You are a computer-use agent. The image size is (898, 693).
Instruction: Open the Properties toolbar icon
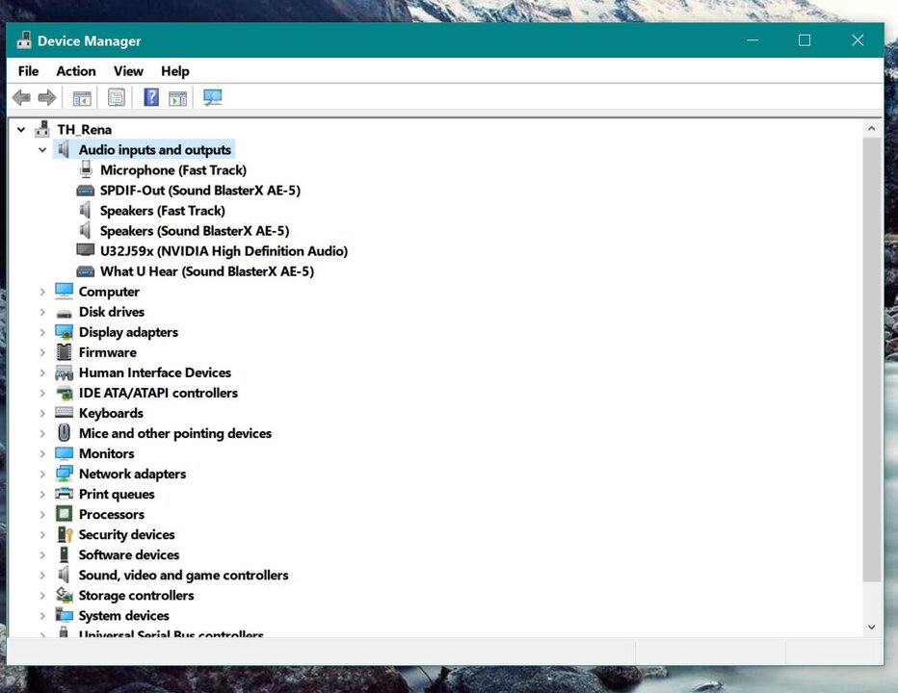click(117, 97)
